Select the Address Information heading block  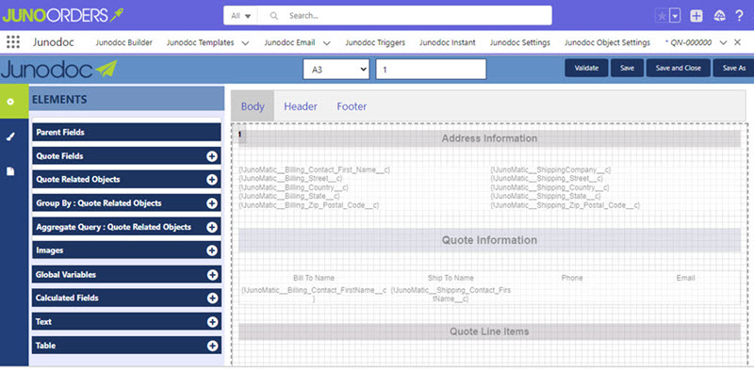(489, 138)
